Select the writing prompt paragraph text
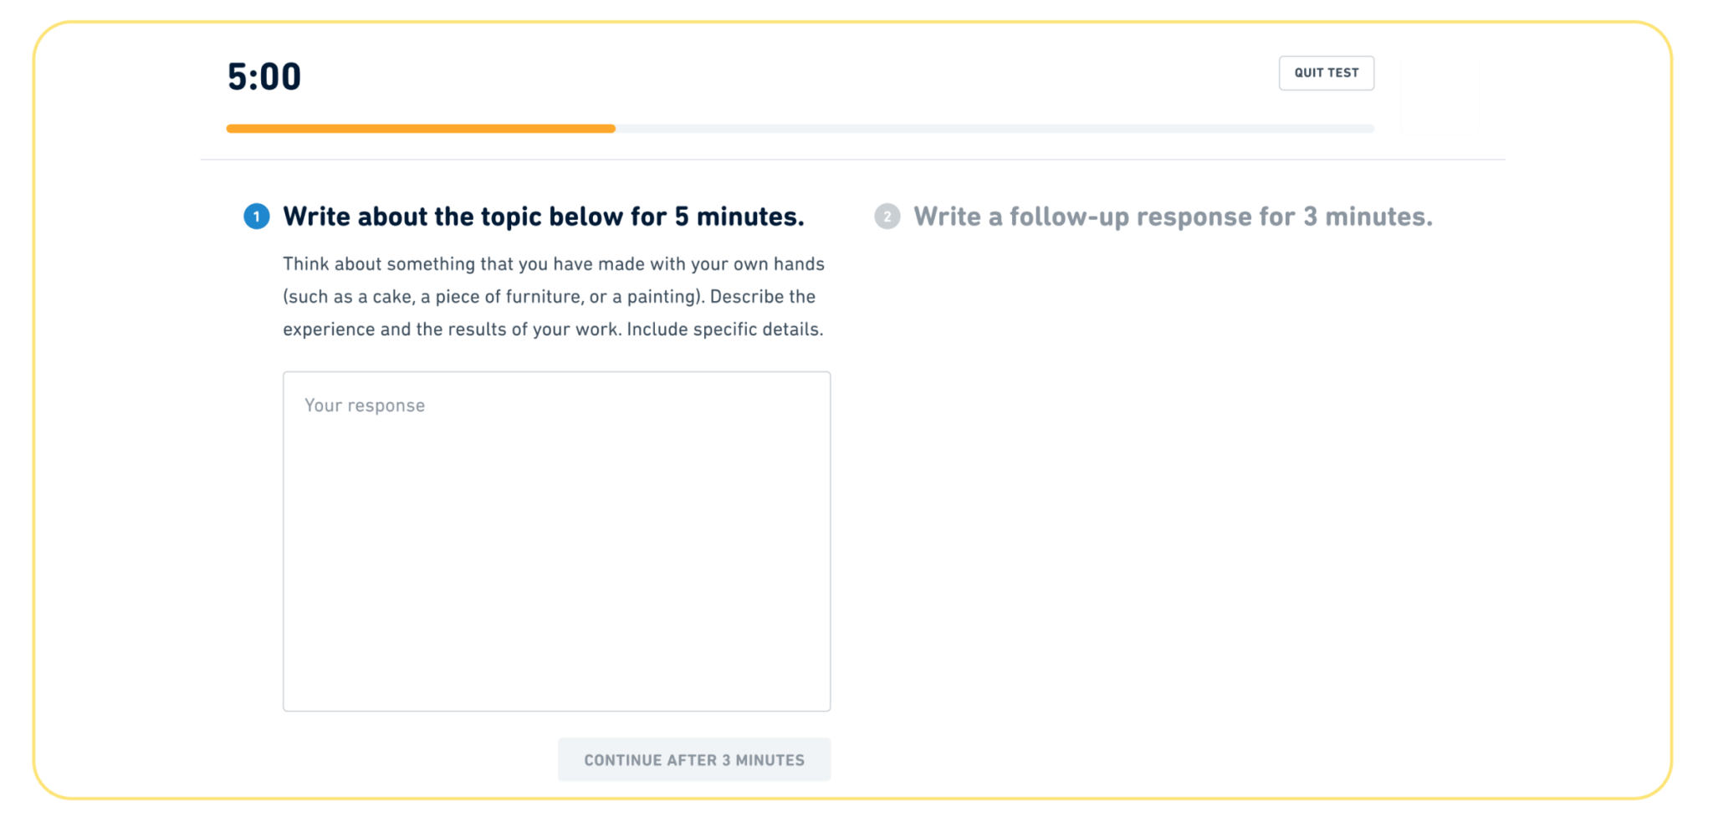Screen dimensions: 1713x822 (554, 296)
